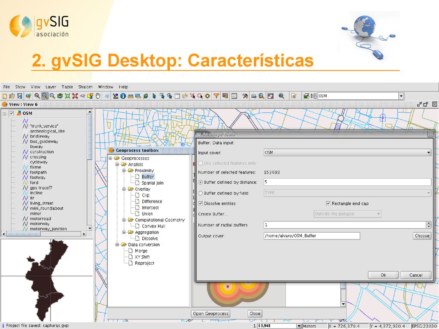Image resolution: width=439 pixels, height=329 pixels.
Task: Select Reproject in Geoprocess tree
Action: coord(144,263)
